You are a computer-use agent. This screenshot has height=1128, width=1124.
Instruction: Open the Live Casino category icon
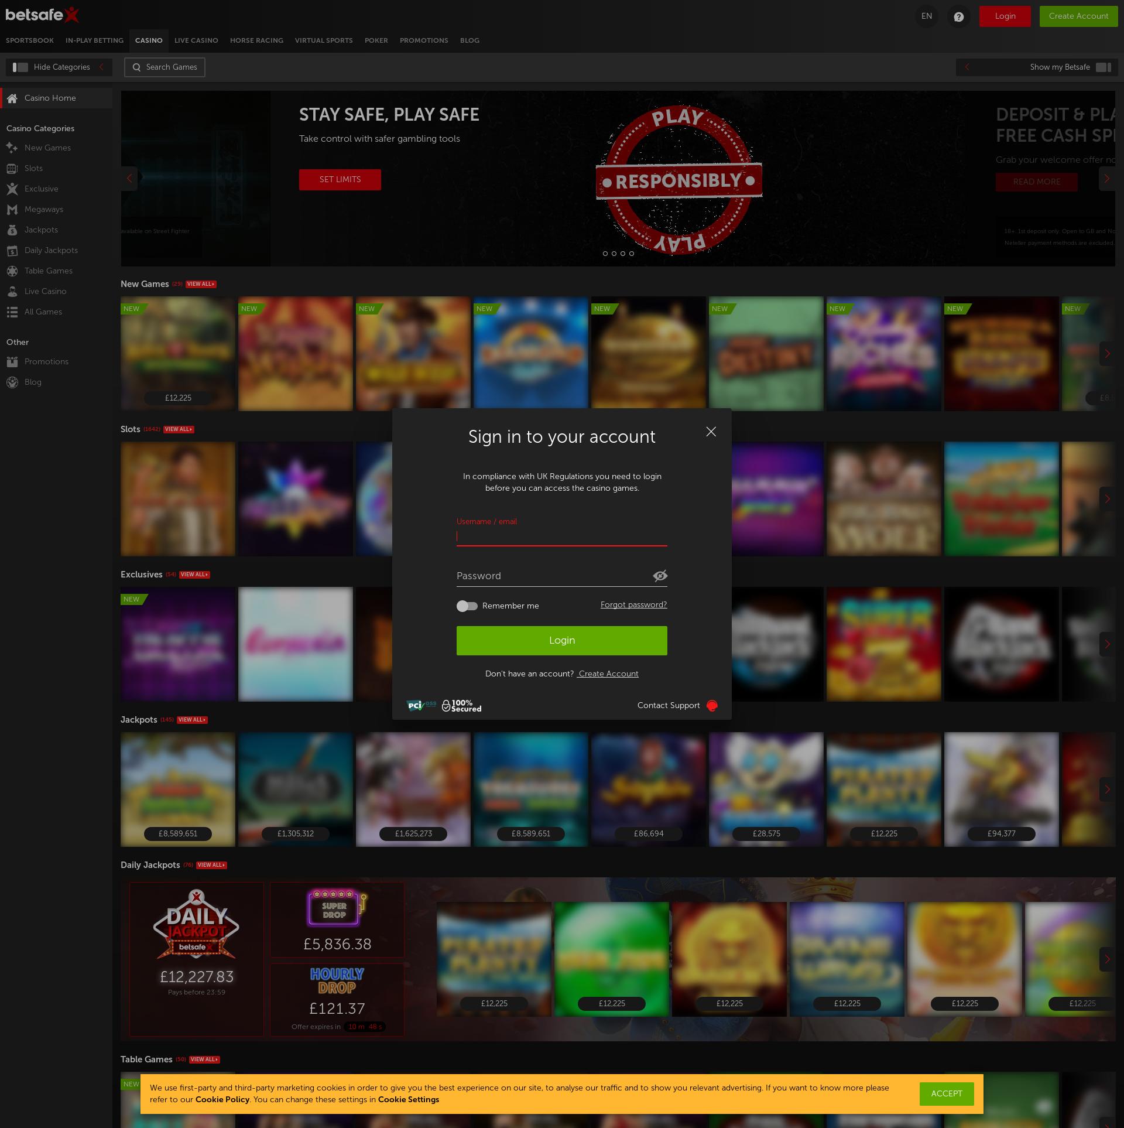tap(12, 291)
